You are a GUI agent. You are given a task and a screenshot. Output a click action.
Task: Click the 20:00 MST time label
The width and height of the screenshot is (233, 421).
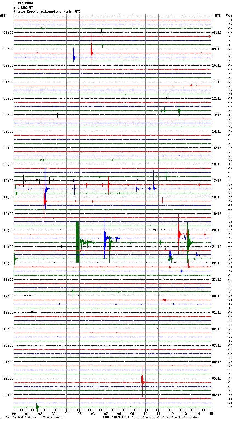(x=8, y=346)
